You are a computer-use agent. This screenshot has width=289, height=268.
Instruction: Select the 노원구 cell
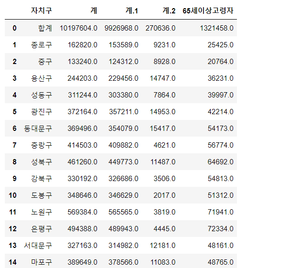42,212
